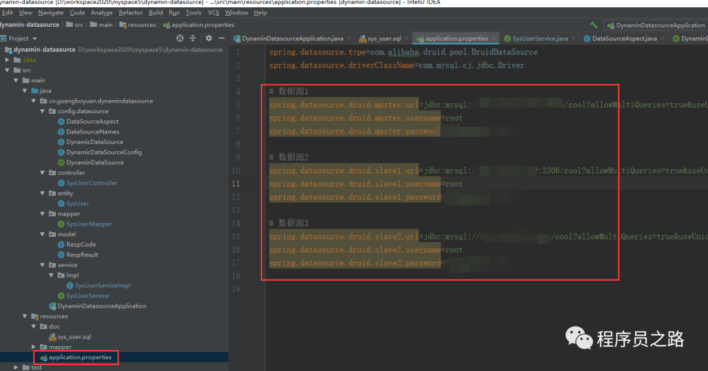This screenshot has width=708, height=371.
Task: Open the Analyze menu
Action: 102,12
